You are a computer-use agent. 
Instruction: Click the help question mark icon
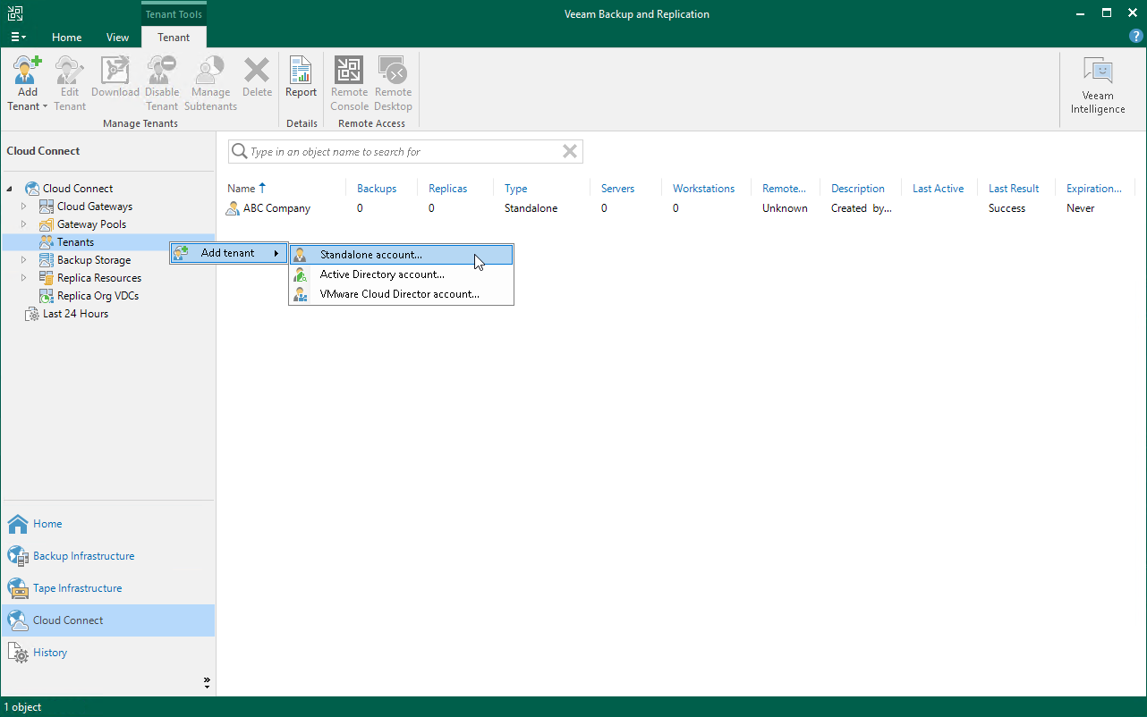(x=1135, y=36)
